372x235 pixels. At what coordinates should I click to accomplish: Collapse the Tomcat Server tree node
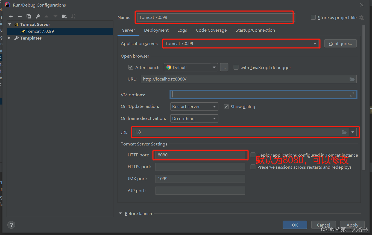(10, 24)
